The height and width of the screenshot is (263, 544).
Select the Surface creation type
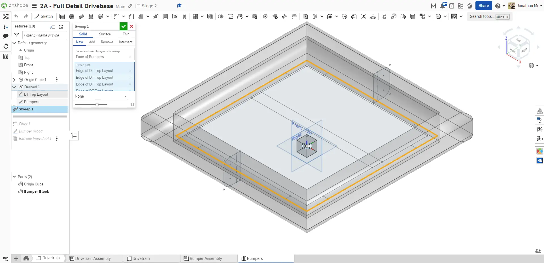[105, 34]
